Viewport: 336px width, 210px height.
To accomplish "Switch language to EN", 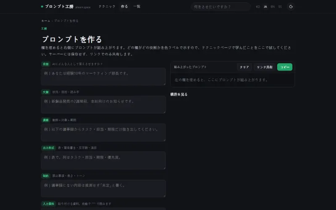I will pos(273,7).
